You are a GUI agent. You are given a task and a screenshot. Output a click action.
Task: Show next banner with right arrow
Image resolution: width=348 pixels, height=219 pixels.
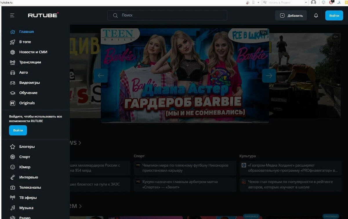click(x=269, y=76)
